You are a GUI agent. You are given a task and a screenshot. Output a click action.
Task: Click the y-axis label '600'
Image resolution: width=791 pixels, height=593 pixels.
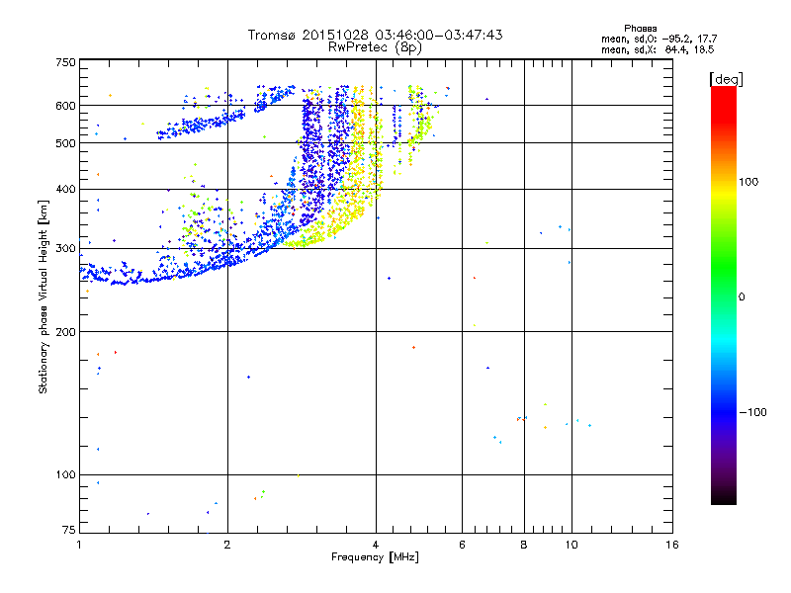(x=65, y=106)
